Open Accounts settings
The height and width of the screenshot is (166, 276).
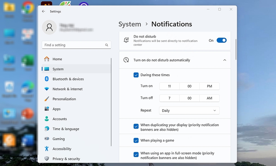tap(76, 119)
